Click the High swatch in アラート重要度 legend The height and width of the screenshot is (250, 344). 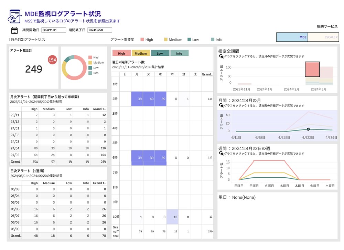pos(142,40)
